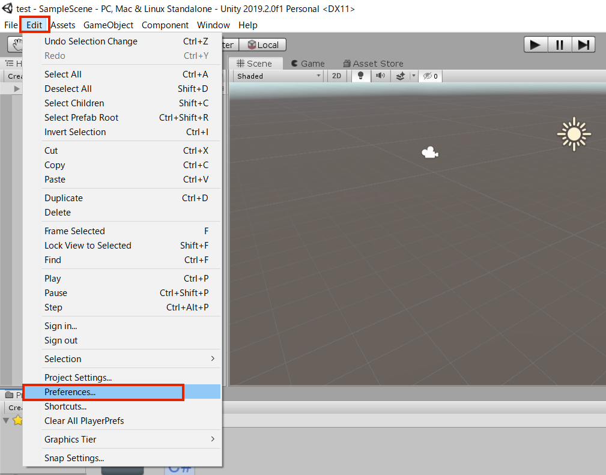This screenshot has height=475, width=606.
Task: Open the Project Settings... menu entry
Action: click(x=78, y=378)
